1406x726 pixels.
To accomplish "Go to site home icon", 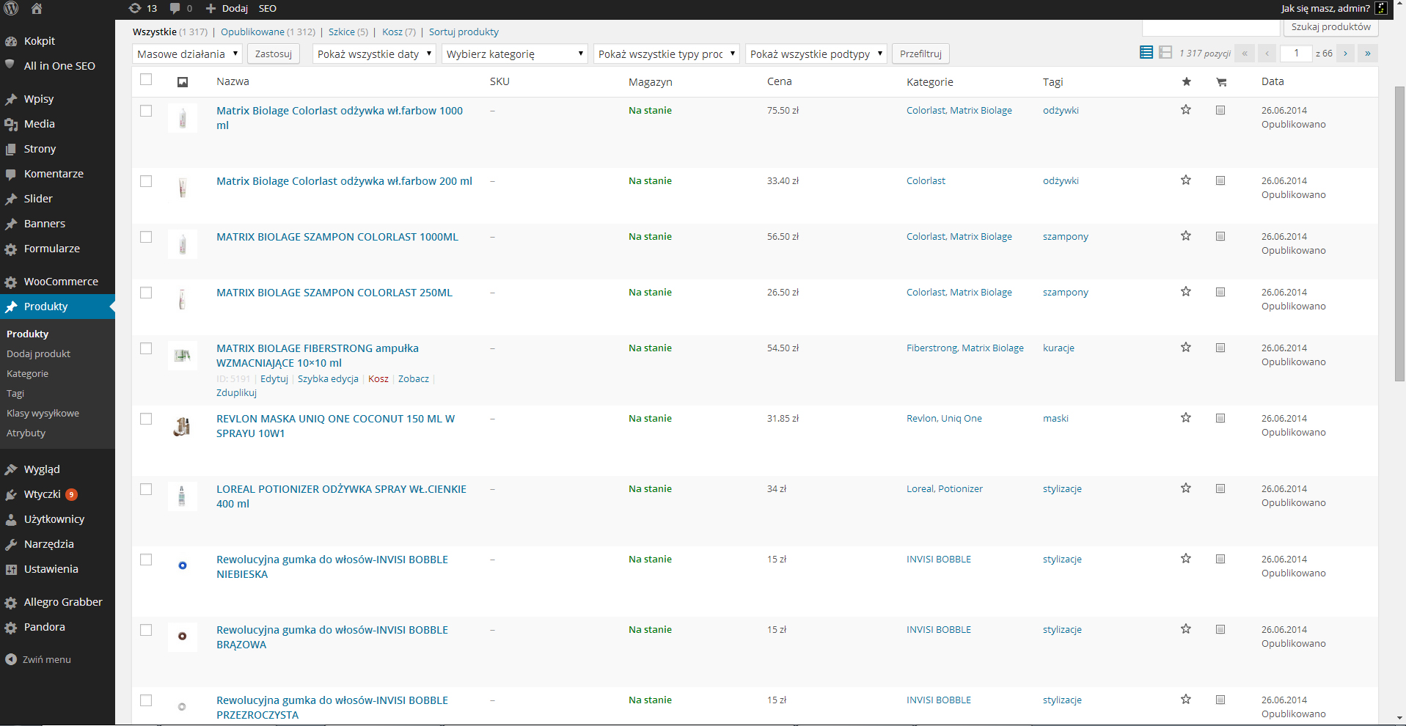I will point(36,8).
